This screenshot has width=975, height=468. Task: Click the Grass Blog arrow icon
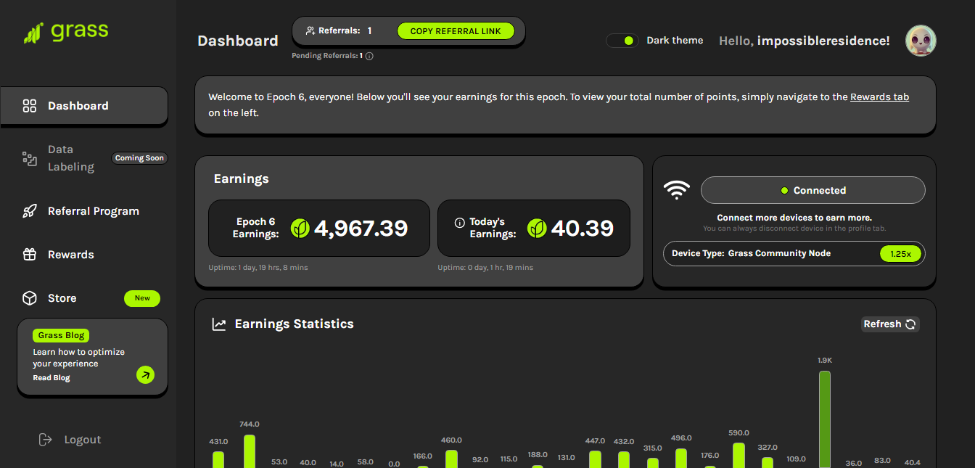point(145,374)
